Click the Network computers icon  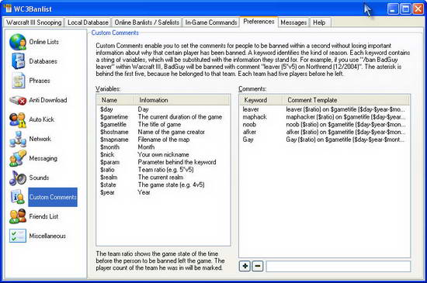[18, 140]
